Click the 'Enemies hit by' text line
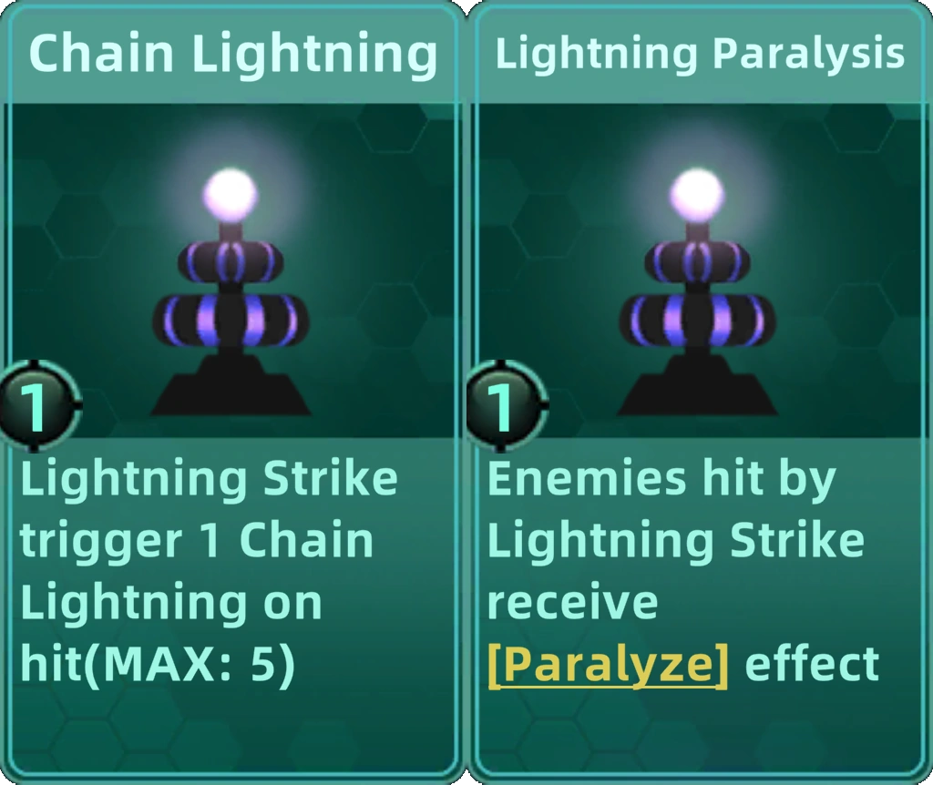Screen dimensions: 933x785 point(661,479)
